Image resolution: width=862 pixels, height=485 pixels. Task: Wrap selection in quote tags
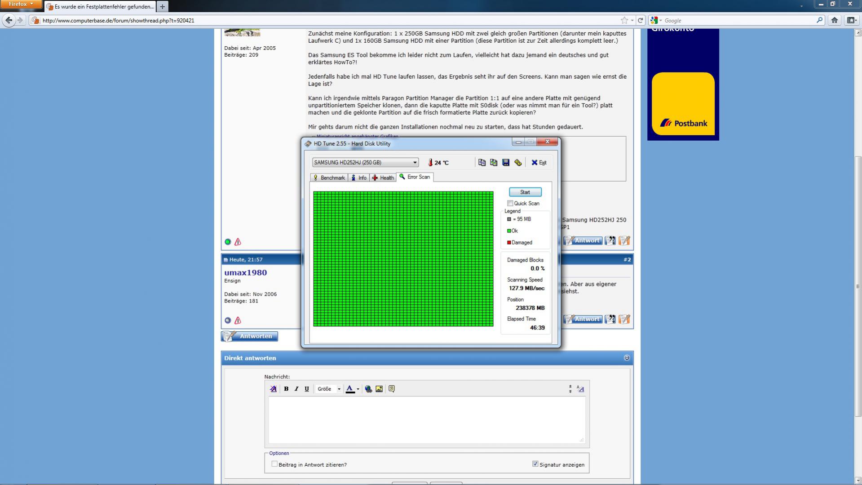392,389
